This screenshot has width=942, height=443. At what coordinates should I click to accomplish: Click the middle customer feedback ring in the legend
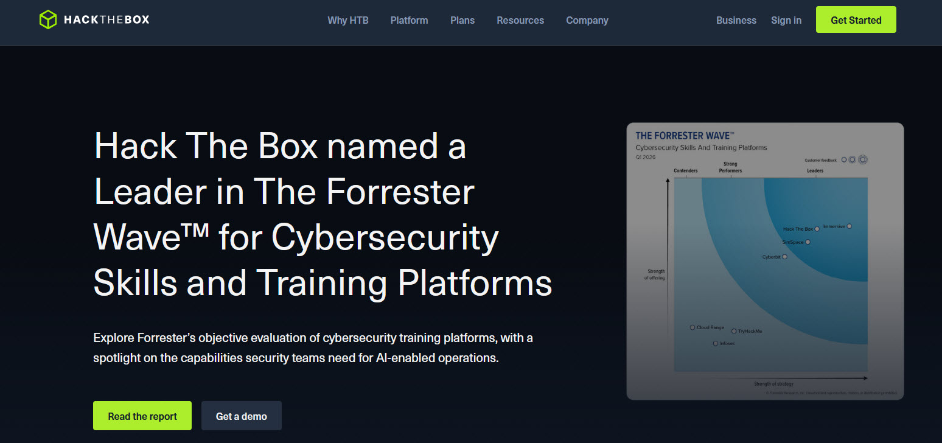pyautogui.click(x=852, y=159)
